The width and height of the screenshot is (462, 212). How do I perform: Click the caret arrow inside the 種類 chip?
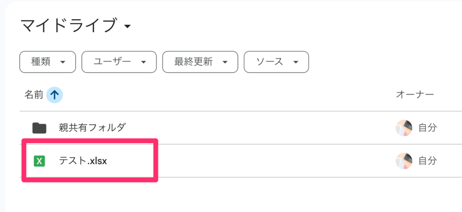point(62,62)
